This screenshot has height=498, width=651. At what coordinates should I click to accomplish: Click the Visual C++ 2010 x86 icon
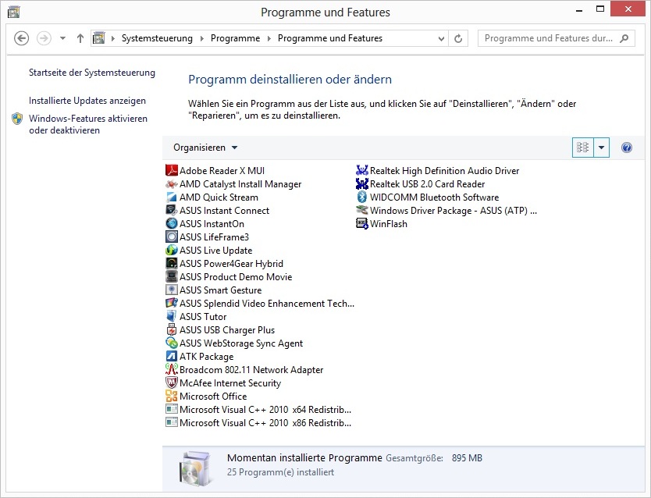click(x=172, y=422)
